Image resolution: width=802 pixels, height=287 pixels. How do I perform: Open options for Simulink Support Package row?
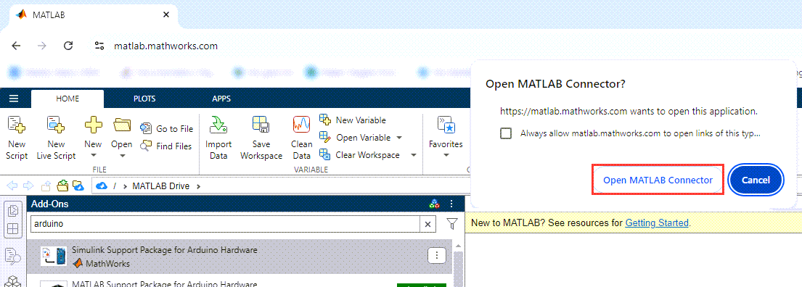(x=436, y=255)
